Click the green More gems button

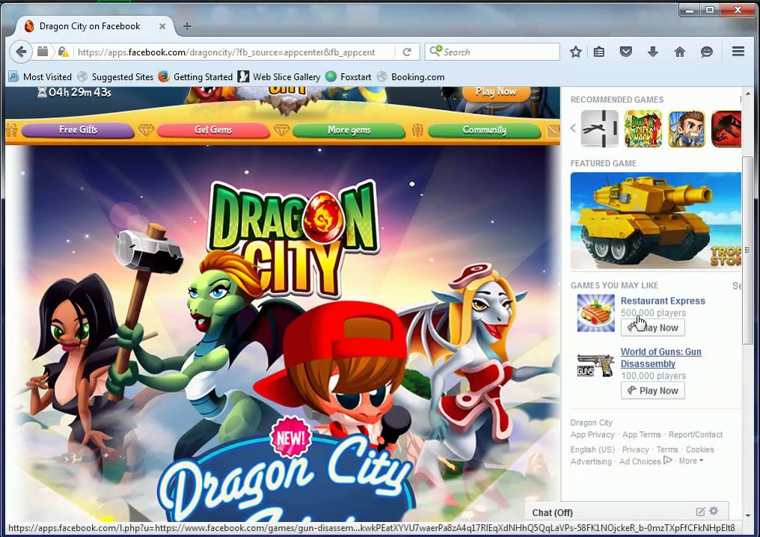349,130
